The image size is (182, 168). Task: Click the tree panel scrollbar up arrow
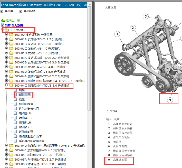tap(90, 4)
